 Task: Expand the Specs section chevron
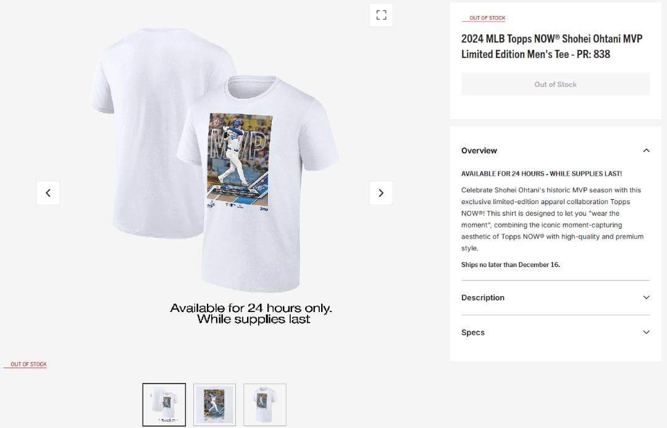[x=646, y=332]
